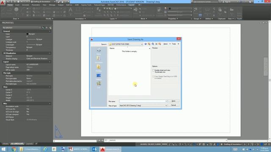Open the AutoCAD application menu logo
Image resolution: width=271 pixels, height=152 pixels.
pos(3,3)
